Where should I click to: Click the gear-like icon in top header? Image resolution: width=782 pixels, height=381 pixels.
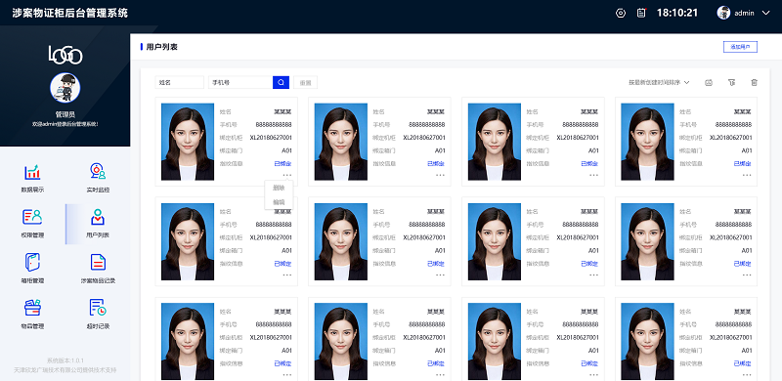621,14
